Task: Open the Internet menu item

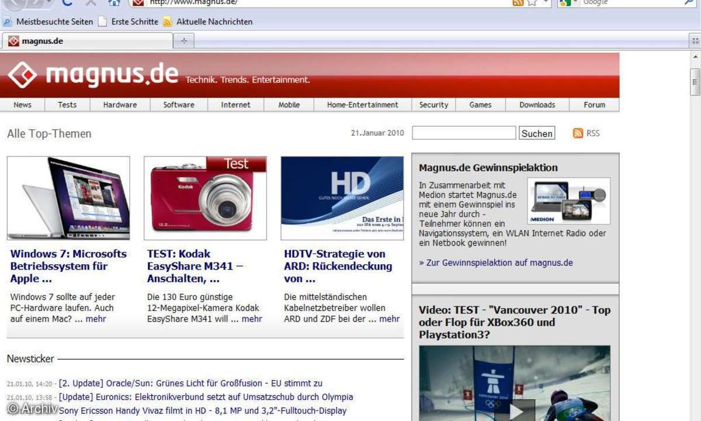Action: (235, 105)
